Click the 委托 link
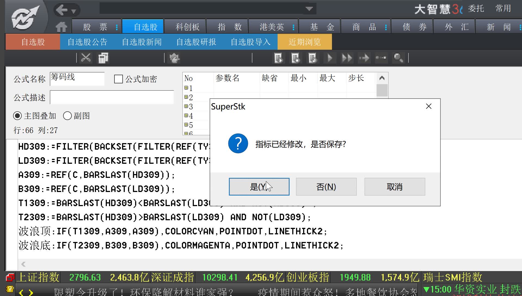This screenshot has height=296, width=522. (476, 8)
